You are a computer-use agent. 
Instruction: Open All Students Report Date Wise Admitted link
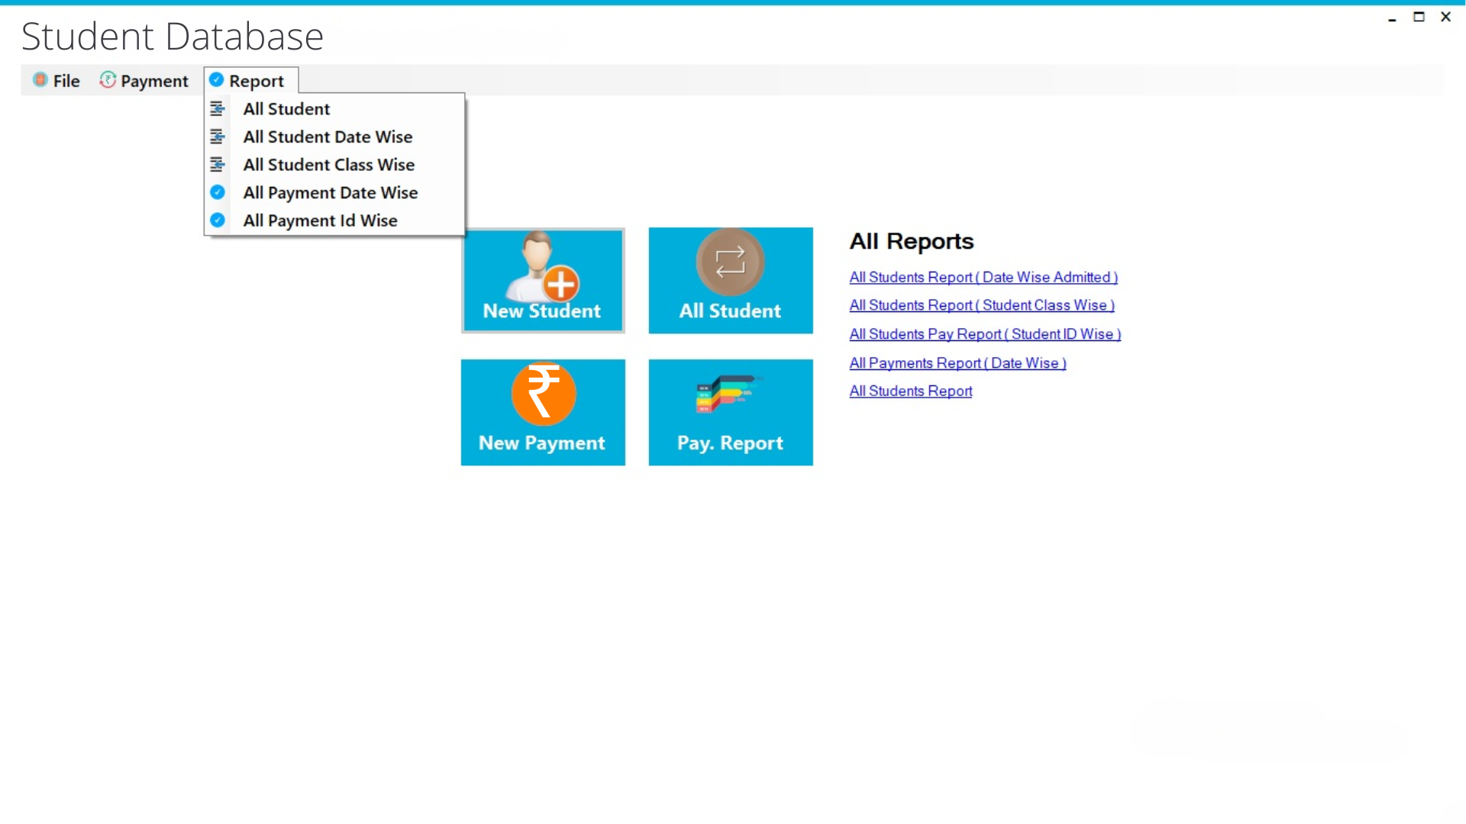(x=983, y=278)
